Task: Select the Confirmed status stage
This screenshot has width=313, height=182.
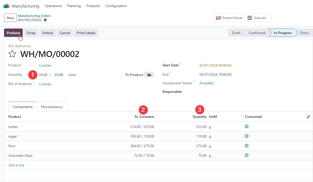Action: (x=257, y=33)
